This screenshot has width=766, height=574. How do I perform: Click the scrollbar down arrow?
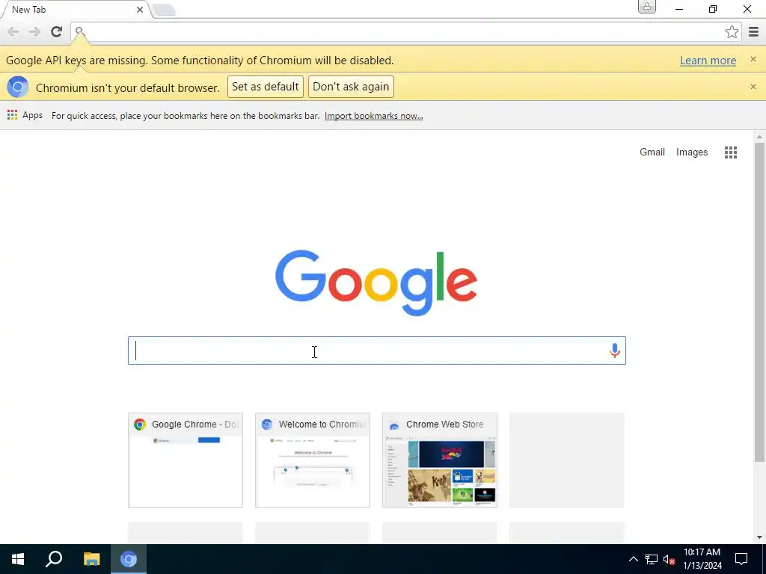click(x=759, y=537)
